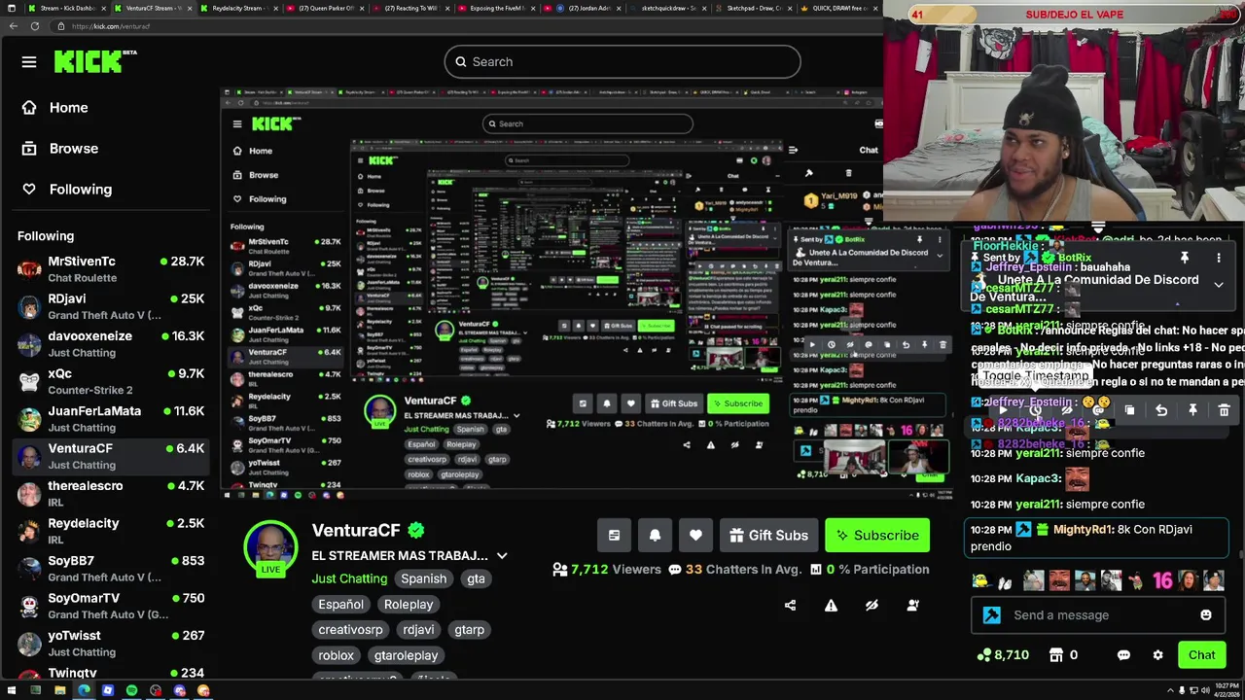Click the Gift Subs button
This screenshot has height=700, width=1245.
click(x=768, y=535)
